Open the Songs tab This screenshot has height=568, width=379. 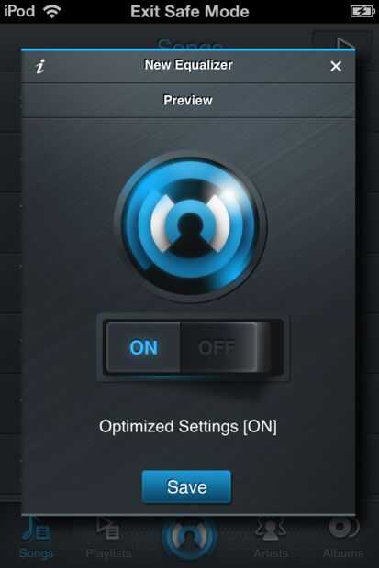(x=37, y=539)
